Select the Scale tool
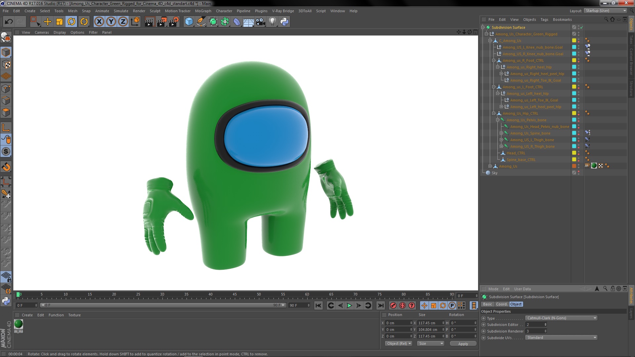 click(x=60, y=22)
